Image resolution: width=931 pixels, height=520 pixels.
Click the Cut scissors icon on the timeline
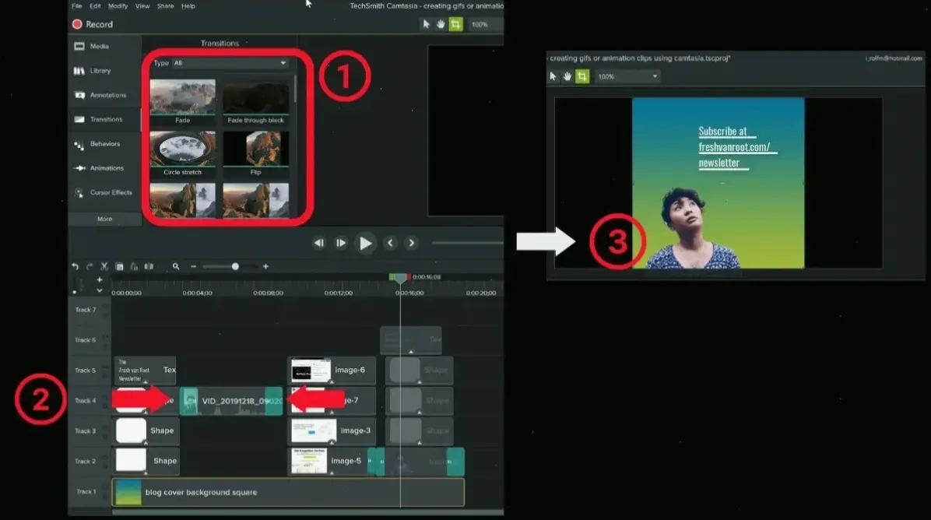tap(104, 266)
